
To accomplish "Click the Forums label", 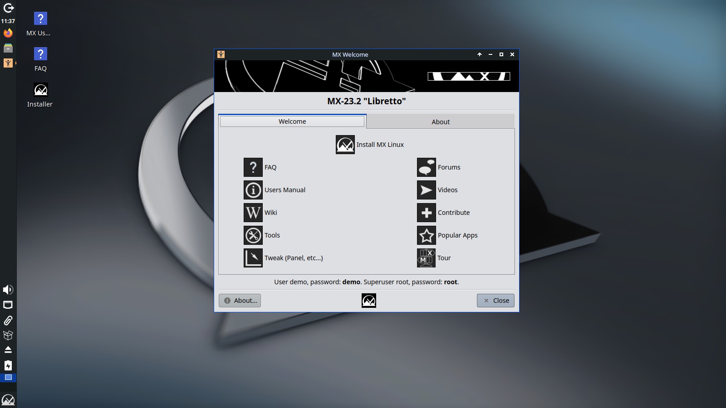I will [449, 167].
